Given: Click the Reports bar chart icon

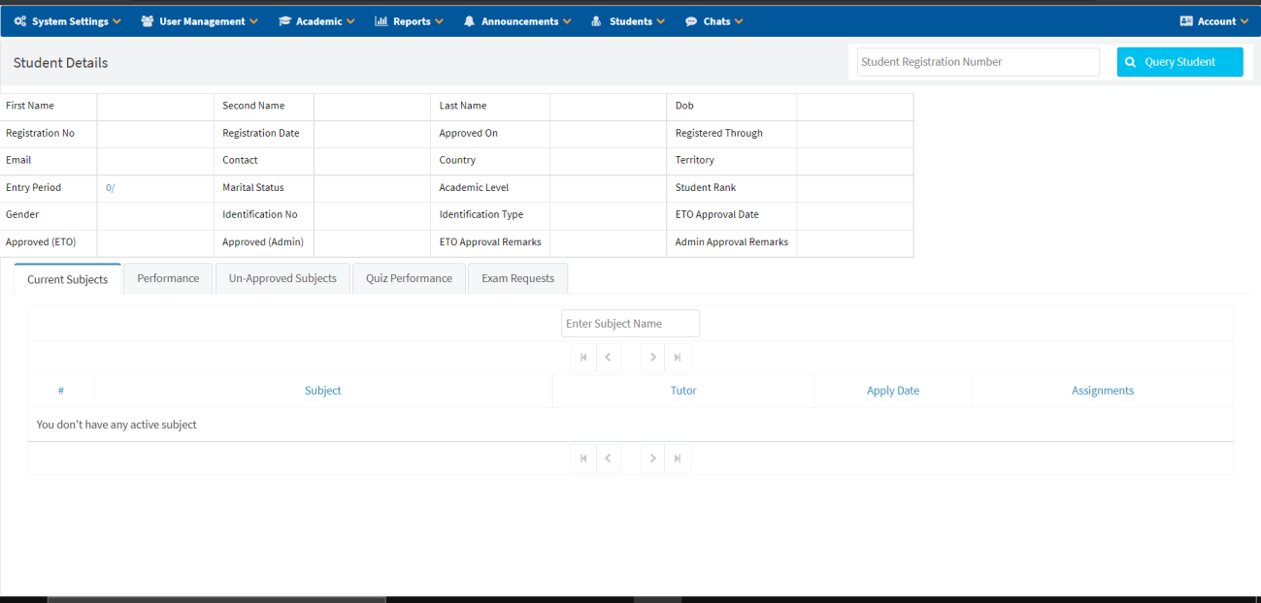Looking at the screenshot, I should click(382, 21).
